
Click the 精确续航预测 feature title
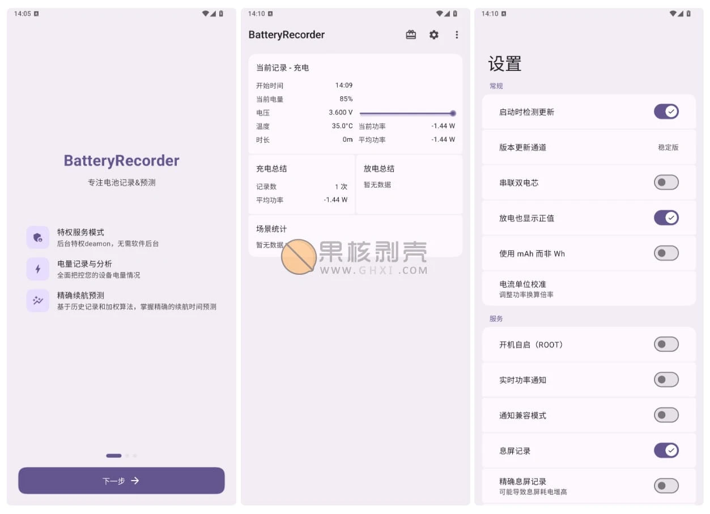point(80,295)
